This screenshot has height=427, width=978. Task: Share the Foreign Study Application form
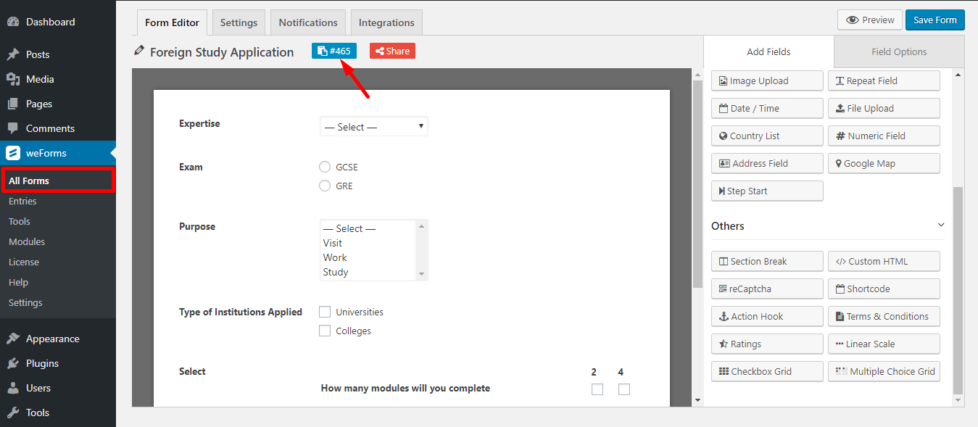point(391,51)
